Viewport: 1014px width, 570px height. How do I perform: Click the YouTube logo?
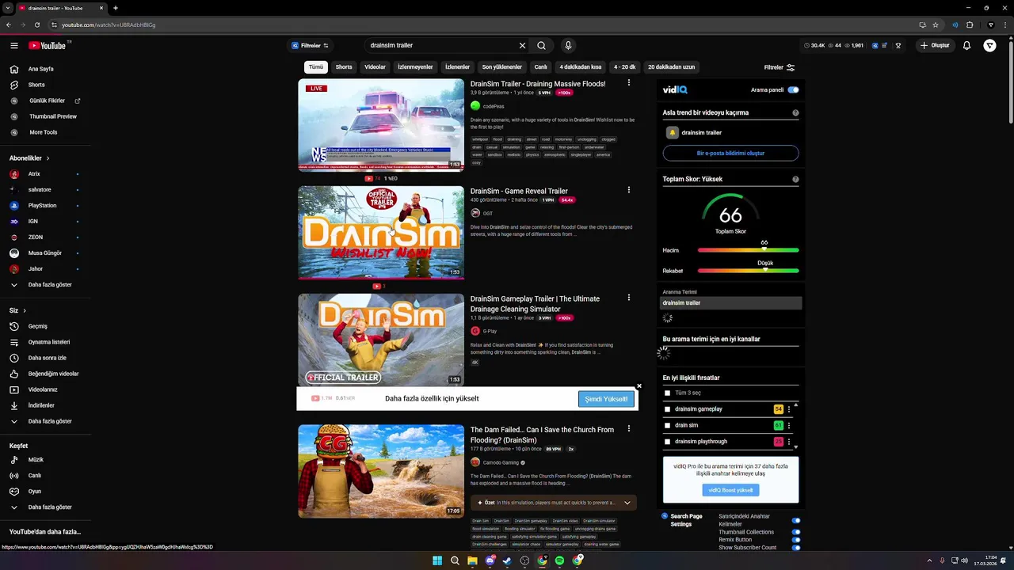point(49,46)
